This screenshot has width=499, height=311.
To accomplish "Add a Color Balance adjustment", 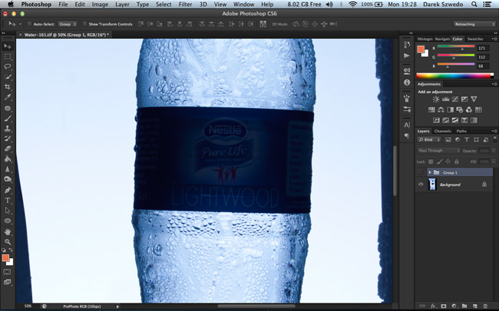I will [441, 110].
